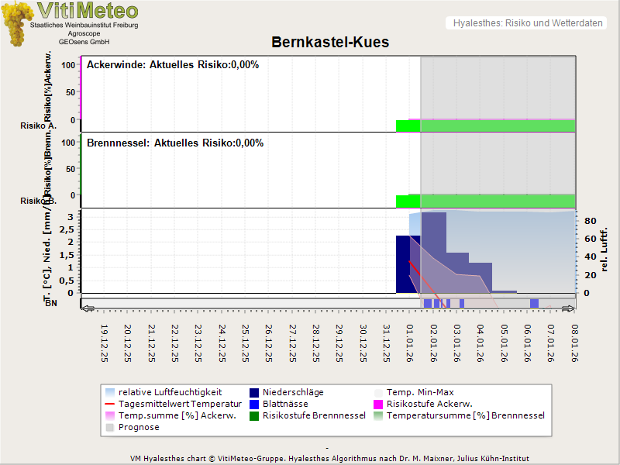Viewport: 620px width, 465px height.
Task: Click the Risikostufe Ackerw. magenta swatch
Action: click(379, 404)
